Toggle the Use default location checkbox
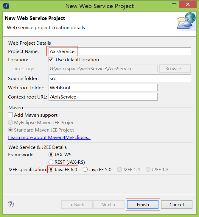The image size is (199, 217). click(51, 60)
